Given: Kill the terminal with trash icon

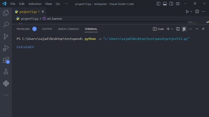Looking at the screenshot, I should point(184,29).
